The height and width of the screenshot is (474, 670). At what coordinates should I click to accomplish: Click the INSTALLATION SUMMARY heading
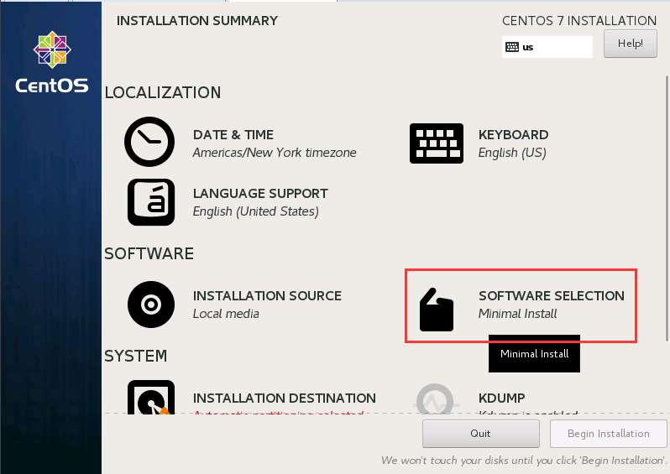197,20
